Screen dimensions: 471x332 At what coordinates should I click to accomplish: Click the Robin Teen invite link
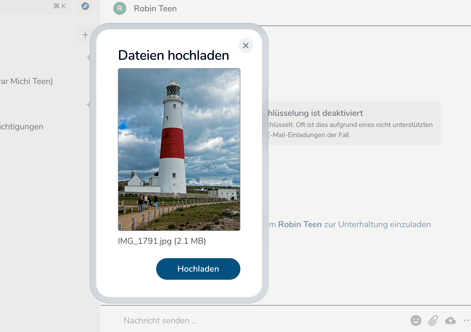coord(300,224)
